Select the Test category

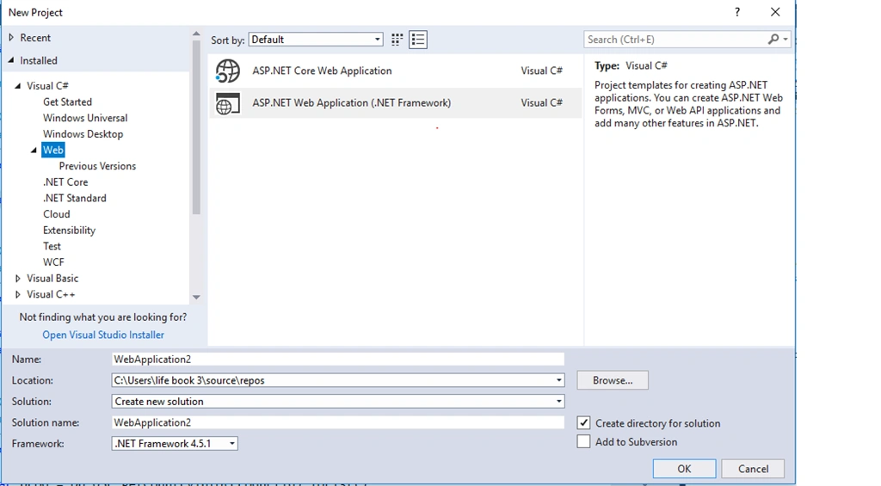(52, 246)
